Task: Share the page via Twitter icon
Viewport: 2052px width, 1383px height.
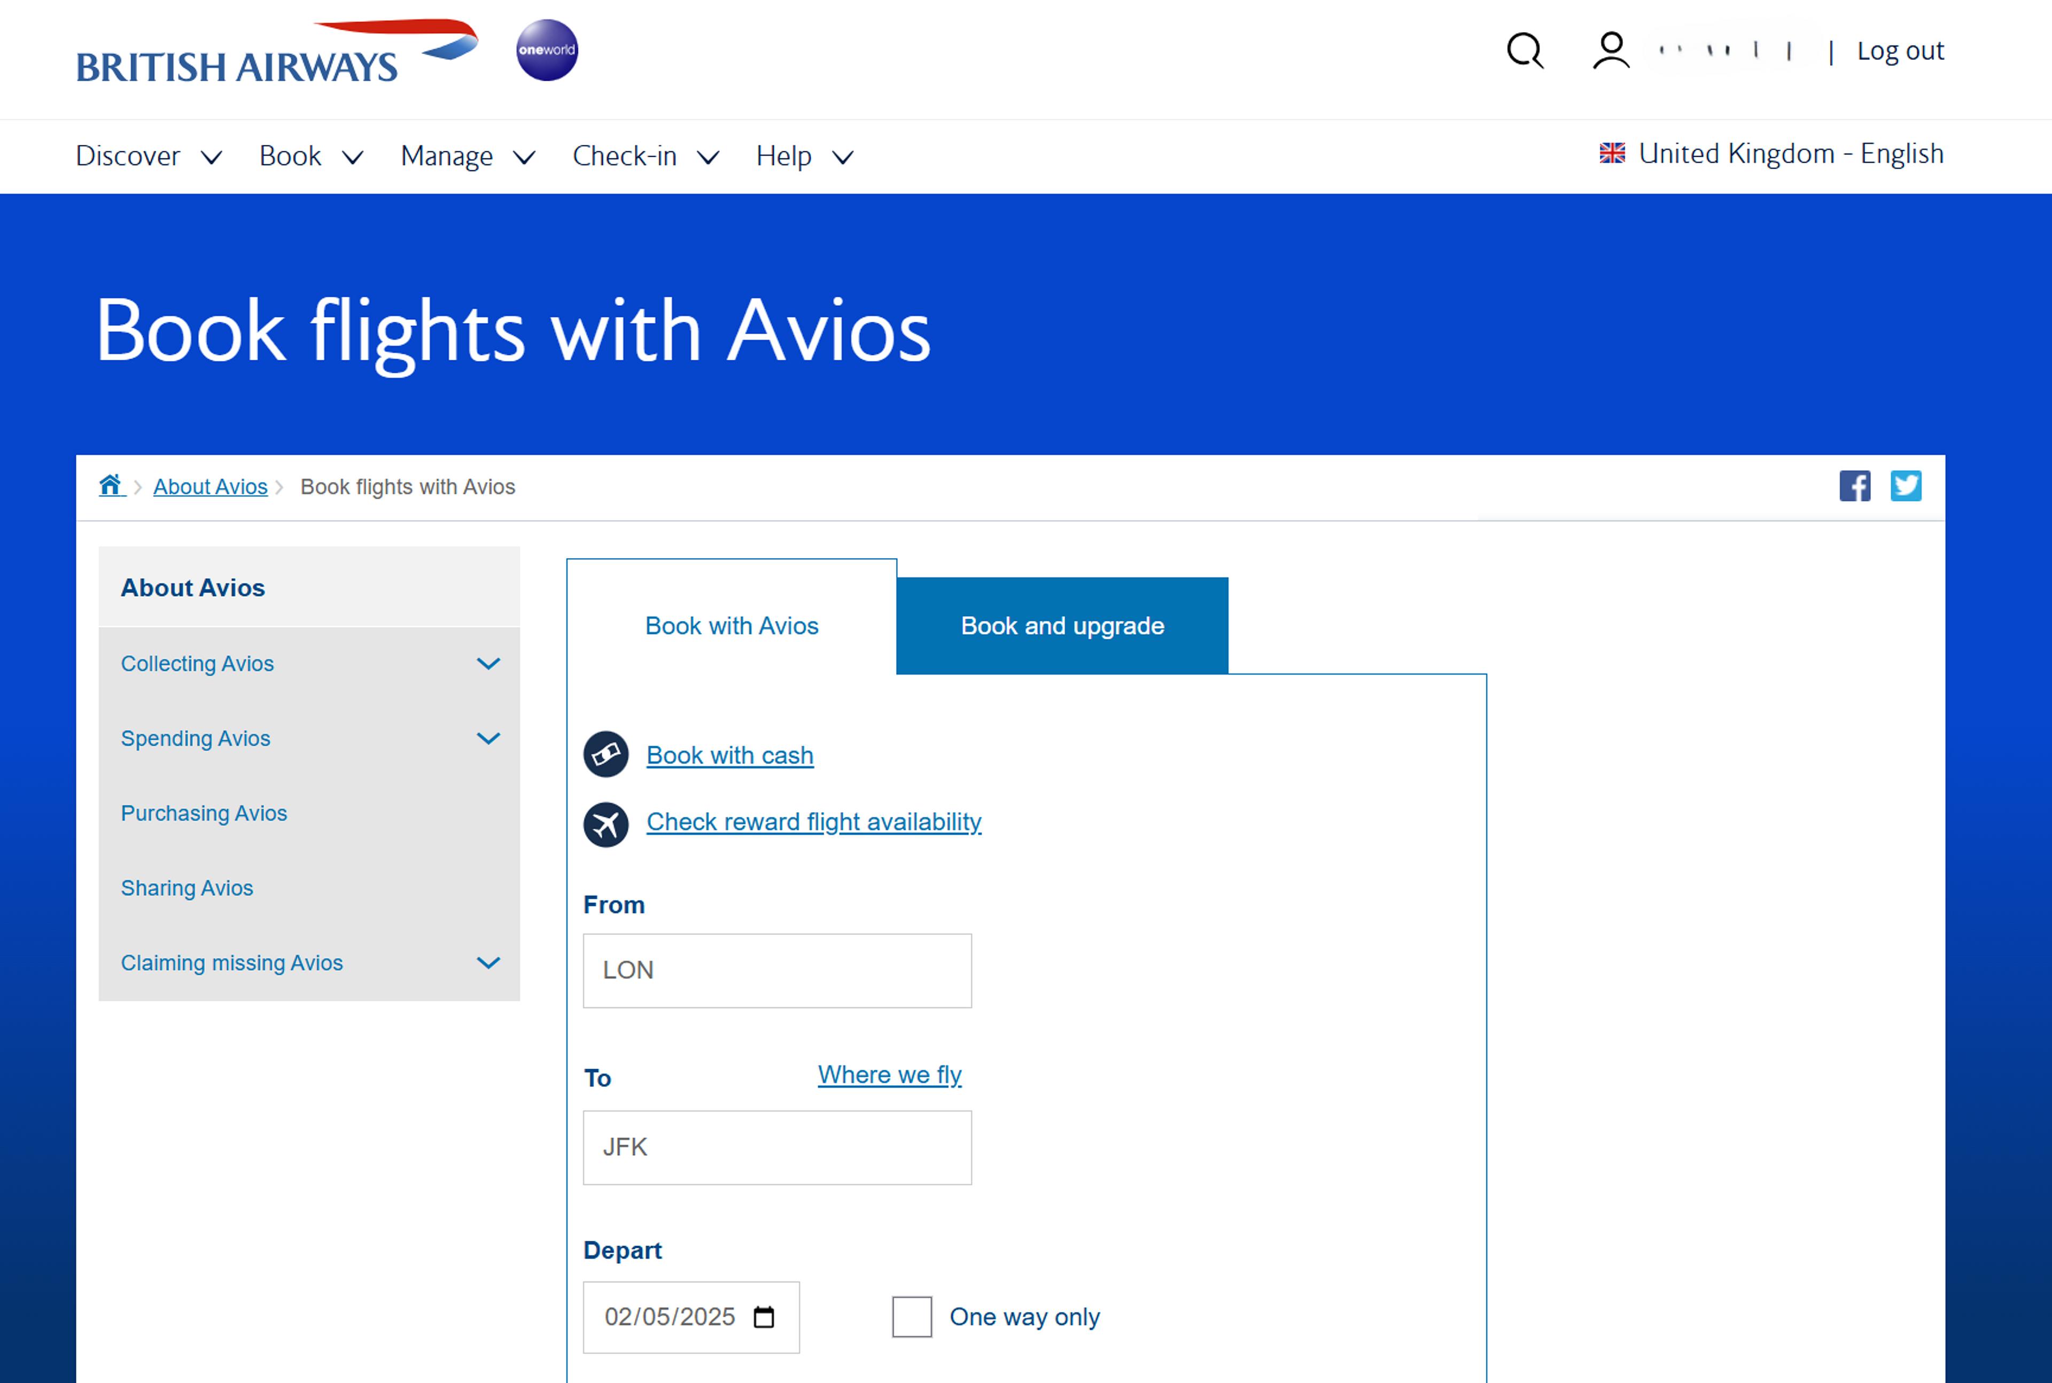Action: pyautogui.click(x=1905, y=486)
